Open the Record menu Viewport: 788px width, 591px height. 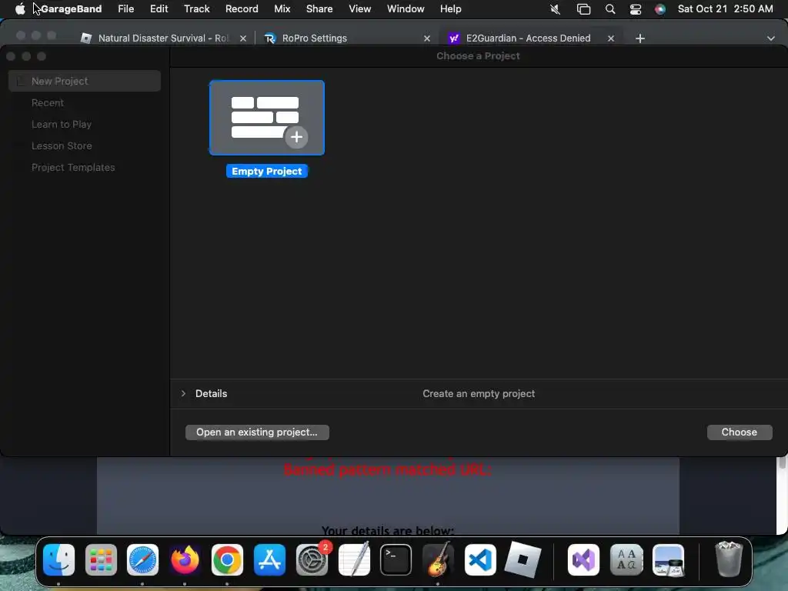pyautogui.click(x=242, y=8)
